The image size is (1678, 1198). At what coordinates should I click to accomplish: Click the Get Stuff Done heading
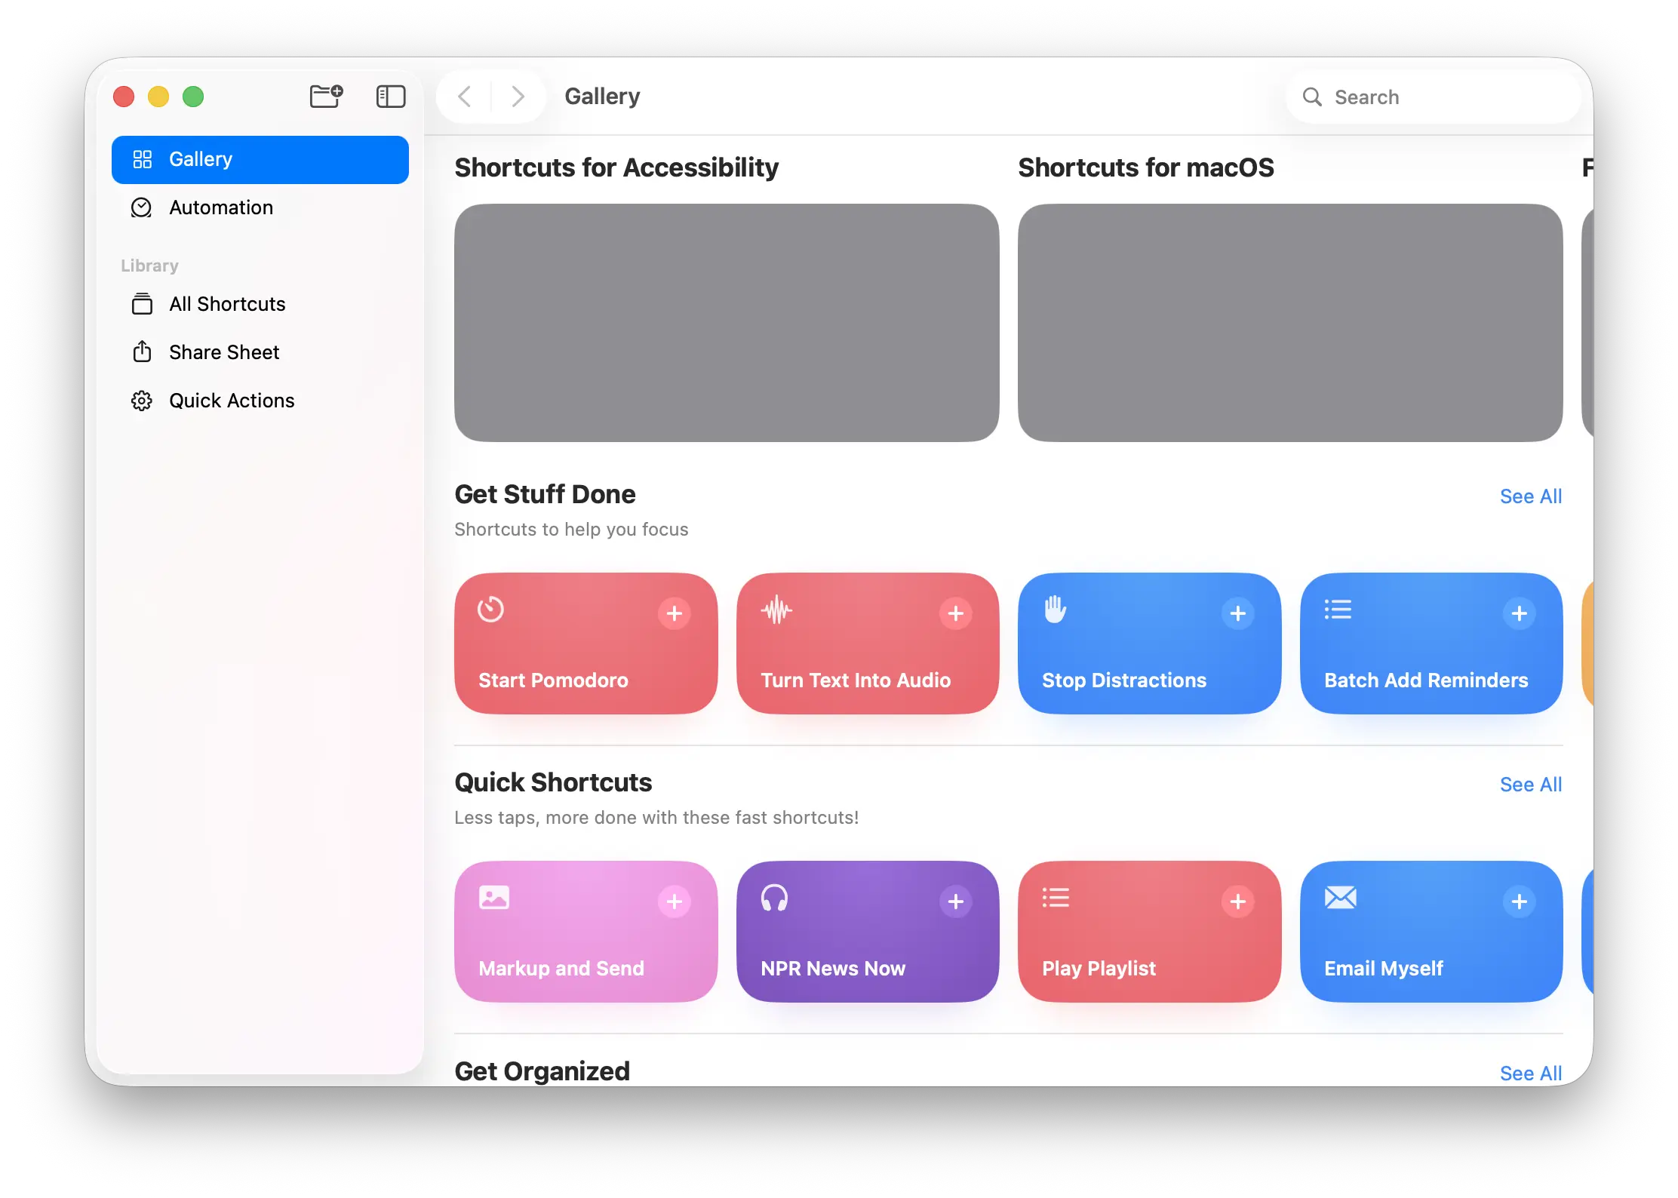tap(545, 495)
